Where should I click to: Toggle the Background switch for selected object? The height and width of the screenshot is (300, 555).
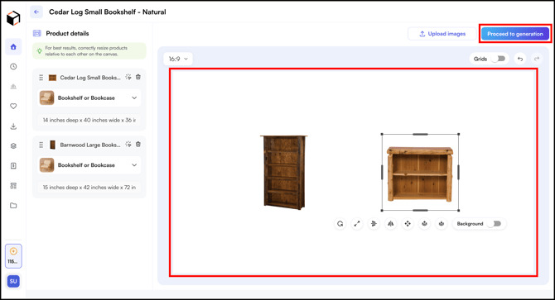point(495,223)
